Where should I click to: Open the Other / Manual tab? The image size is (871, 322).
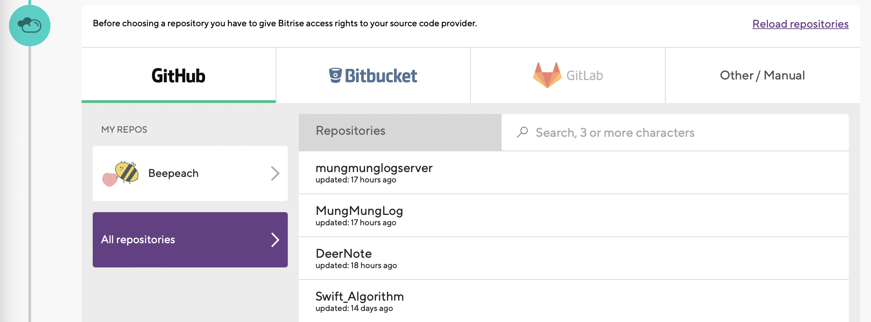click(762, 75)
